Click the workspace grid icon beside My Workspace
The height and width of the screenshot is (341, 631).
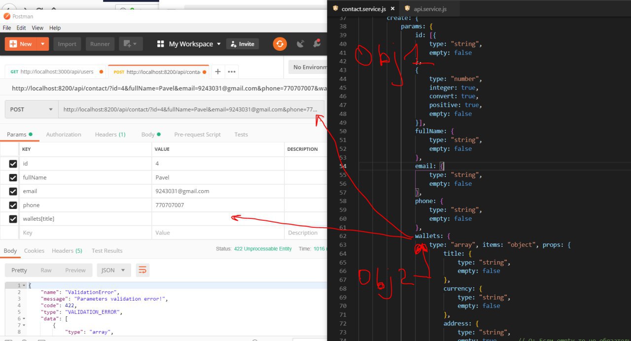point(160,44)
